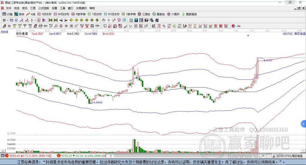Viewport: 306px width, 165px height.
Task: Click the 002702 海欣食品 stock label
Action: click(x=294, y=34)
